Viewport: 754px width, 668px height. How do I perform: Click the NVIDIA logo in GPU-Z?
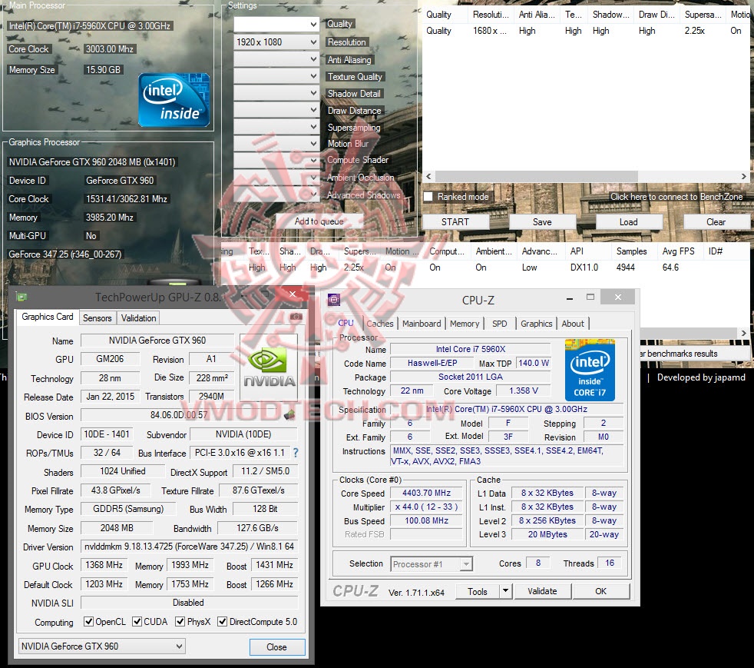click(x=269, y=368)
